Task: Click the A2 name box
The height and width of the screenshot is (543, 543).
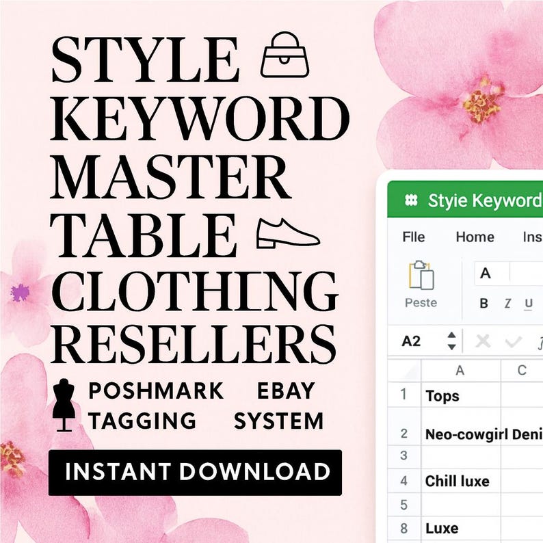Action: tap(411, 341)
